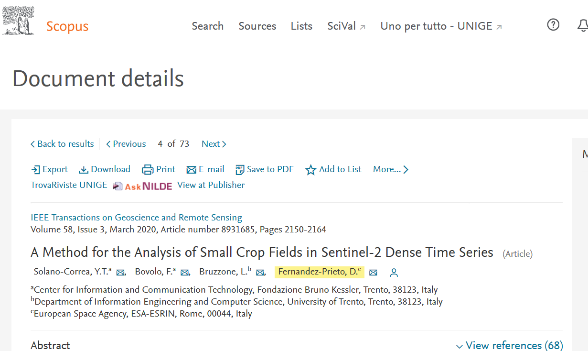Click the Document details page heading
Screen dimensions: 588x351
(98, 78)
